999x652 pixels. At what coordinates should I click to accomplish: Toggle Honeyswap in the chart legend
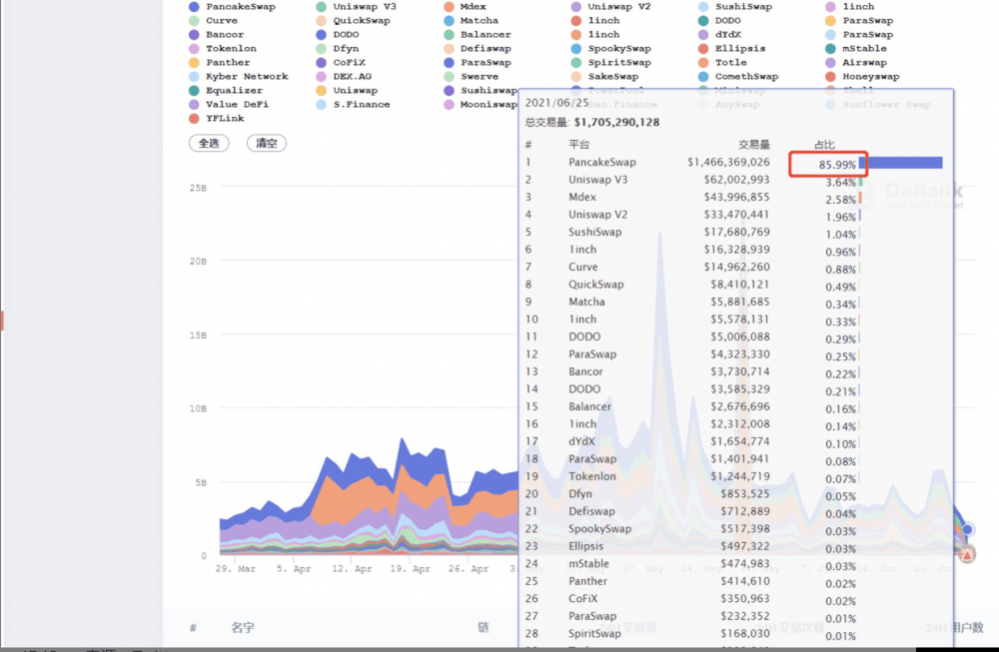pyautogui.click(x=863, y=77)
